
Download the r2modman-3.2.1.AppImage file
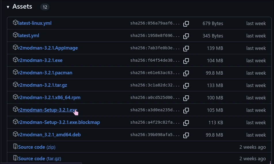[x=48, y=48]
